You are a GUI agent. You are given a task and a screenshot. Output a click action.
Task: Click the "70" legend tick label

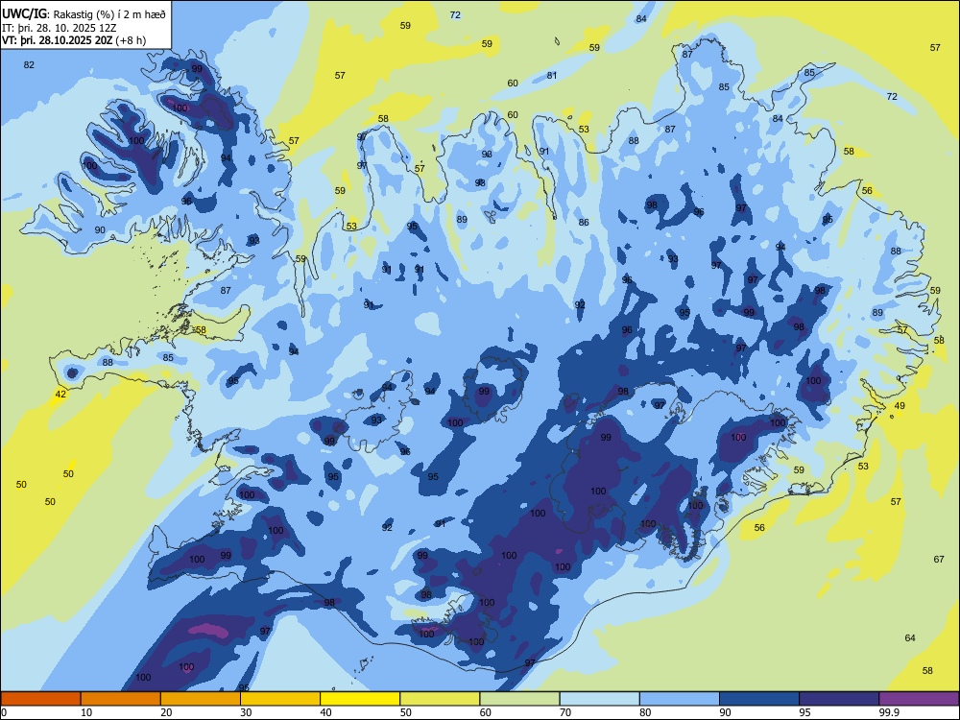point(565,712)
